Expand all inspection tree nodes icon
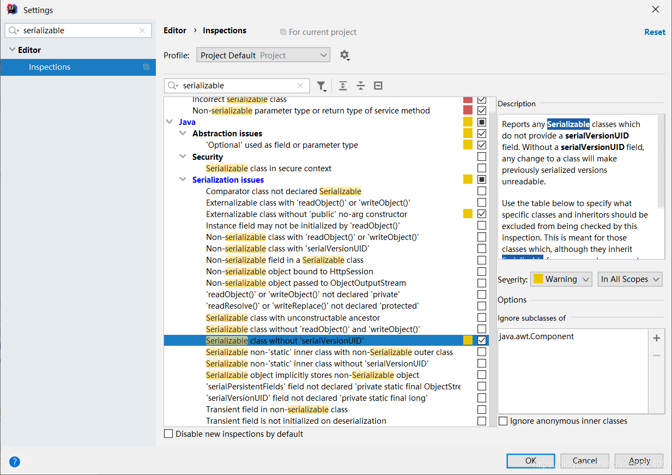Image resolution: width=672 pixels, height=475 pixels. coord(342,86)
